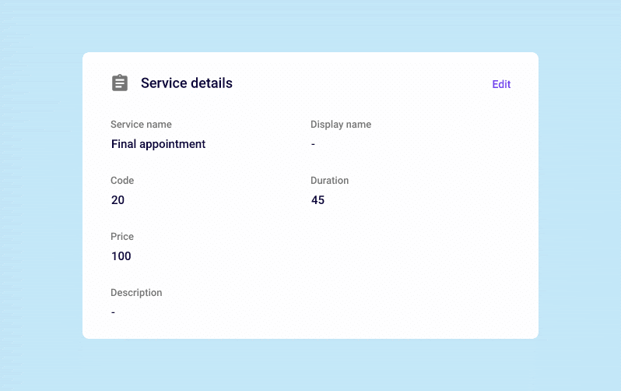The height and width of the screenshot is (391, 621).
Task: Click the 'Duration' label
Action: pos(329,181)
